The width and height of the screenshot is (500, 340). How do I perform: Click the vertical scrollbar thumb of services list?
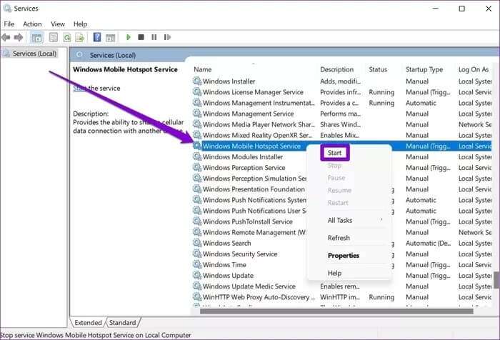[x=496, y=280]
